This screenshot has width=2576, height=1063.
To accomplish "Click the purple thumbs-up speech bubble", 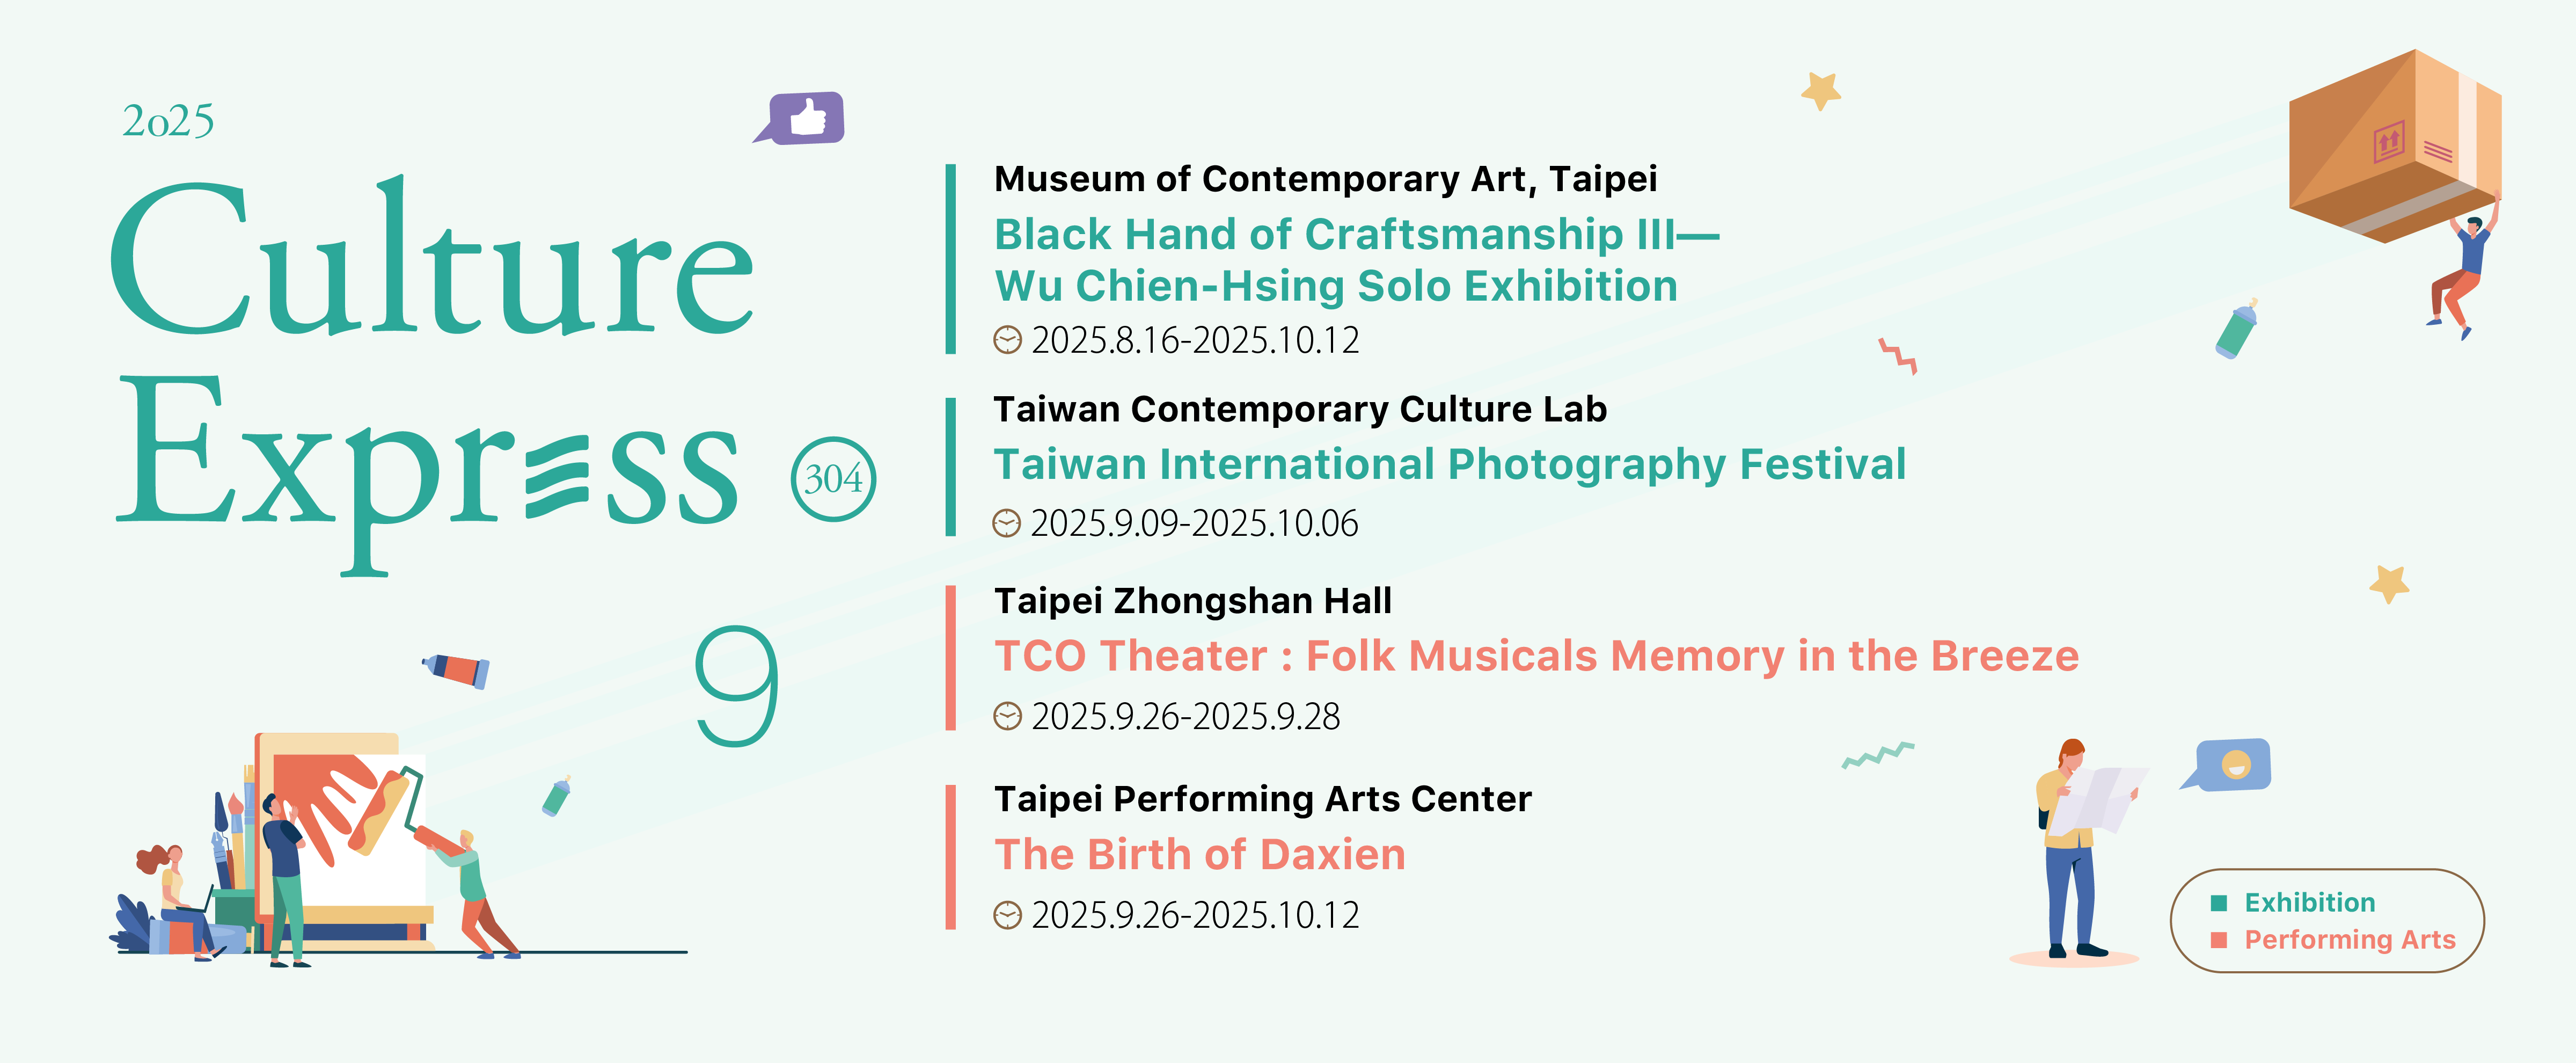I will coord(801,118).
